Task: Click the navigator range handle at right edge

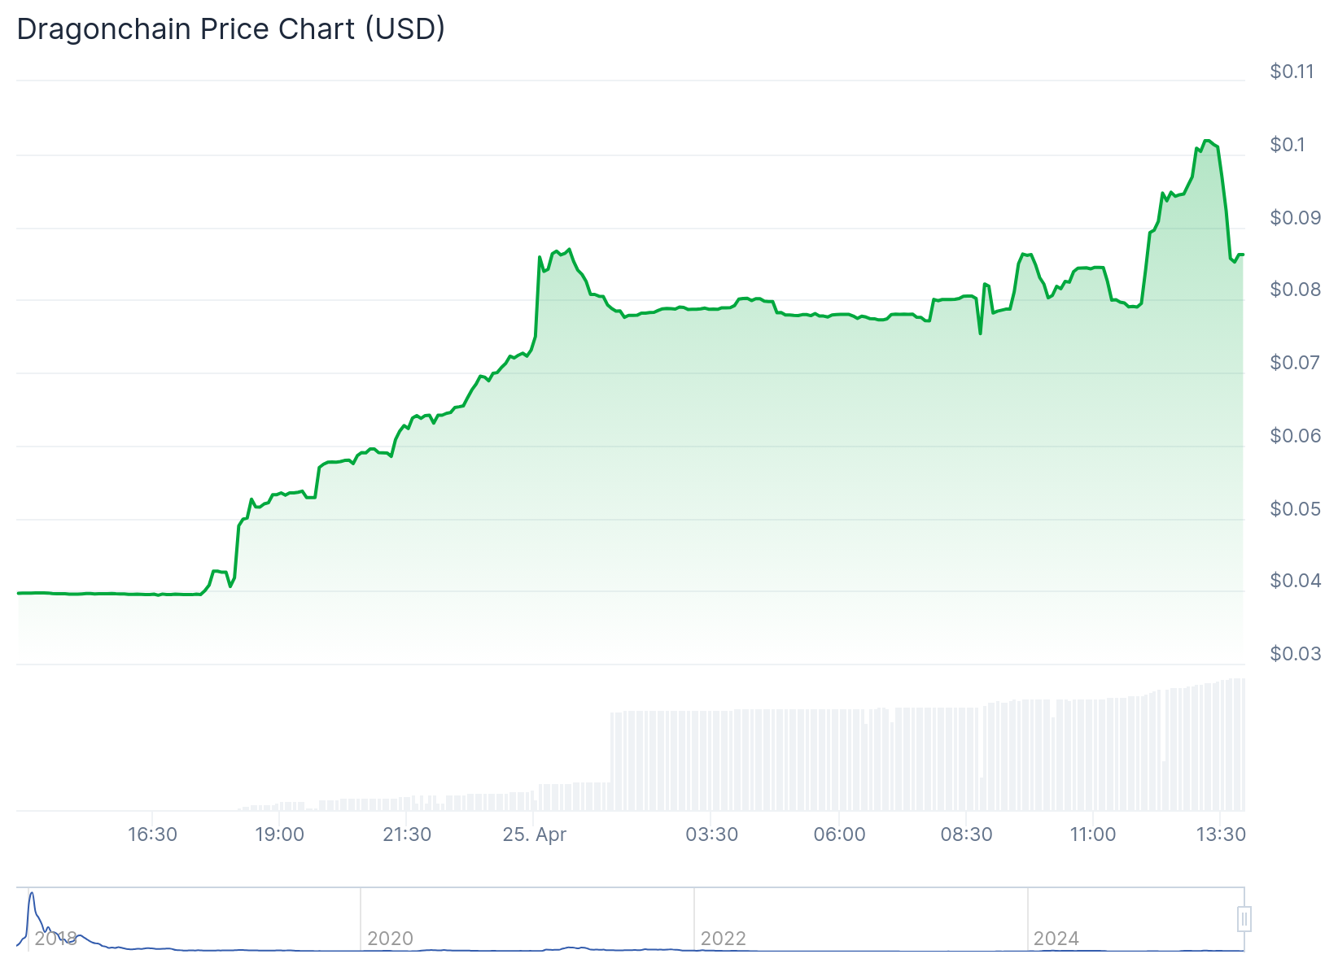Action: (1244, 919)
